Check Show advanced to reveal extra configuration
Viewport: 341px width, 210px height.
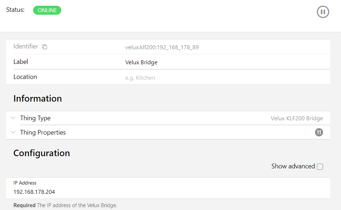pyautogui.click(x=320, y=166)
